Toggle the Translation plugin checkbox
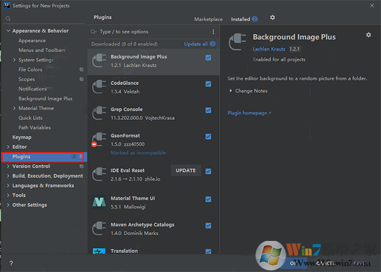 tap(208, 251)
